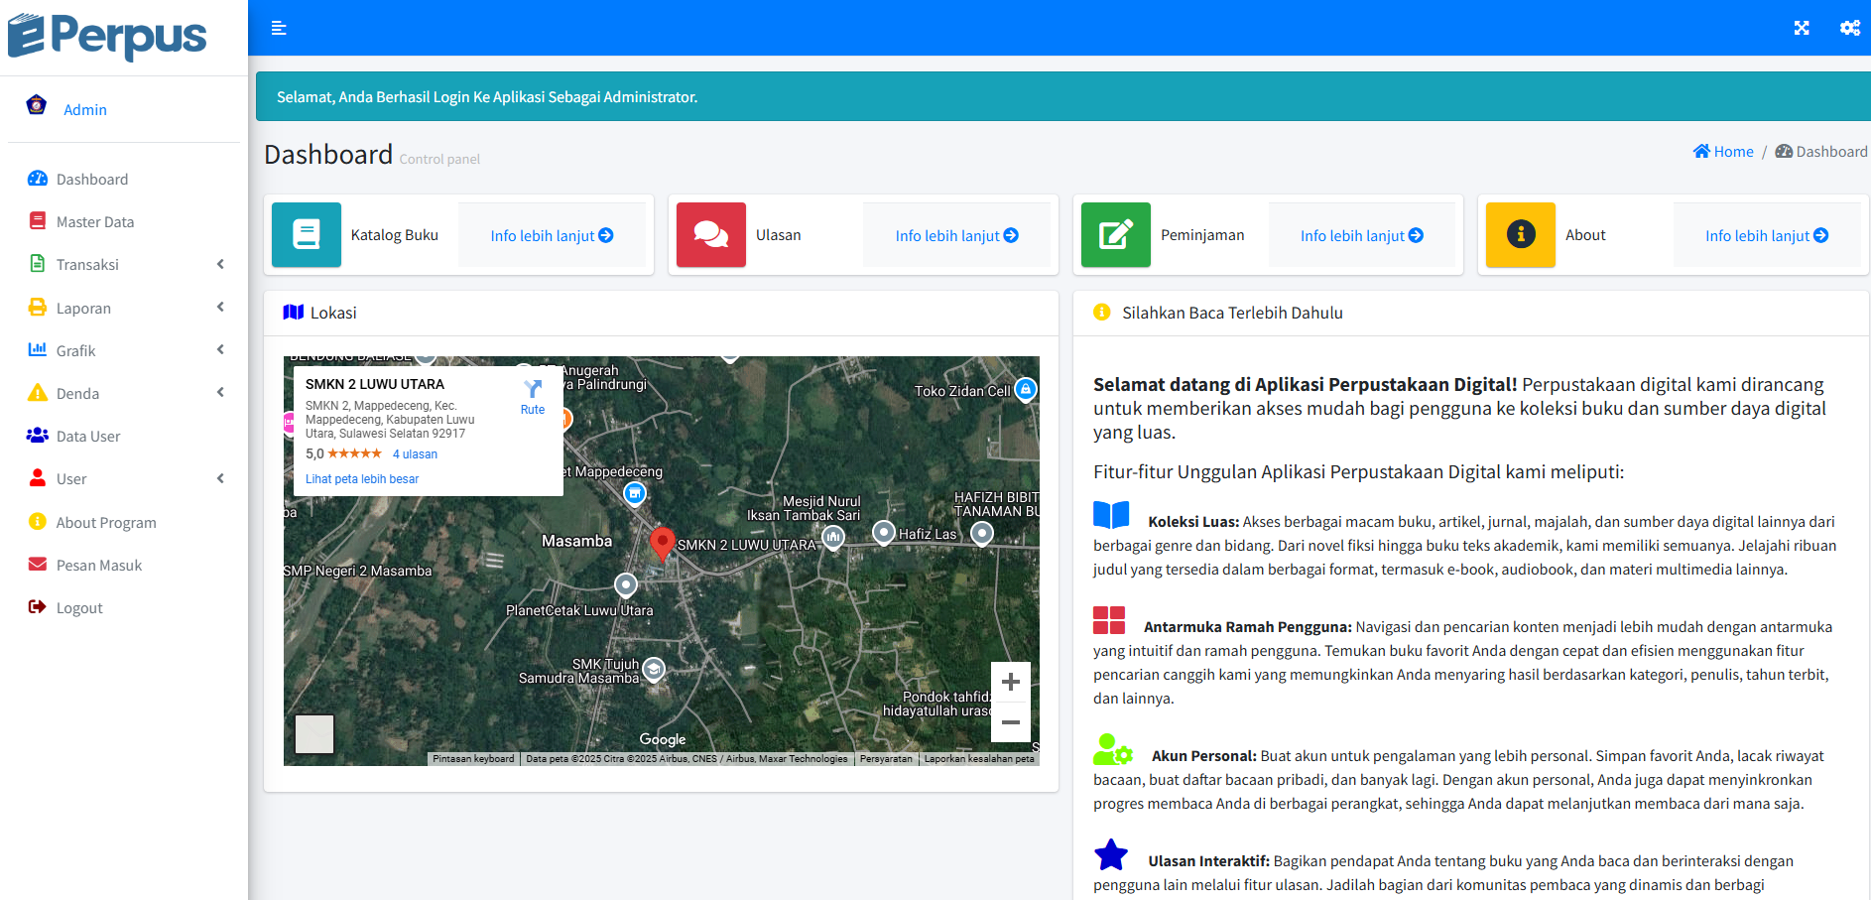
Task: Click the teal Katalog Buku book icon
Action: pyautogui.click(x=307, y=235)
